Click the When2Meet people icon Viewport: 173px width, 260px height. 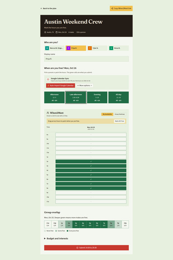48,113
